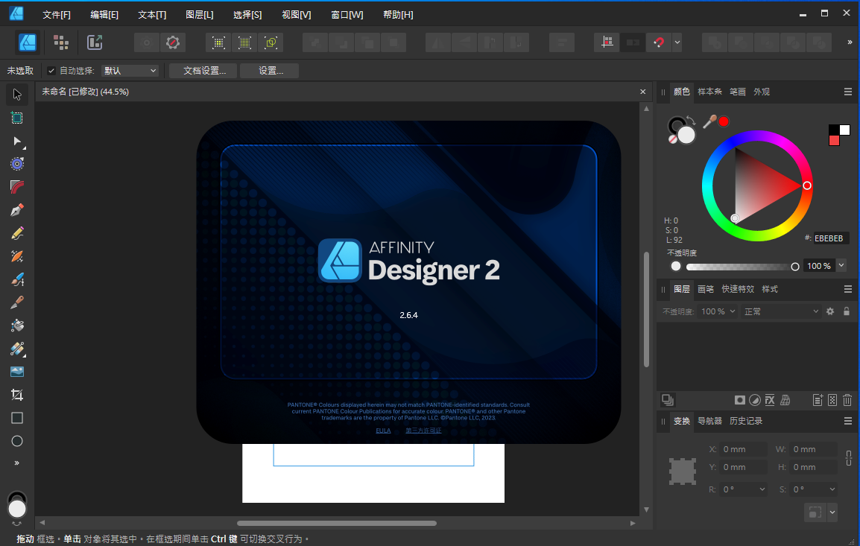Add a pixel layer in Layers panel
Viewport: 860px width, 546px height.
point(832,400)
